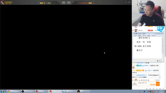Open the green NVIDIA system tray icon

pos(150,91)
